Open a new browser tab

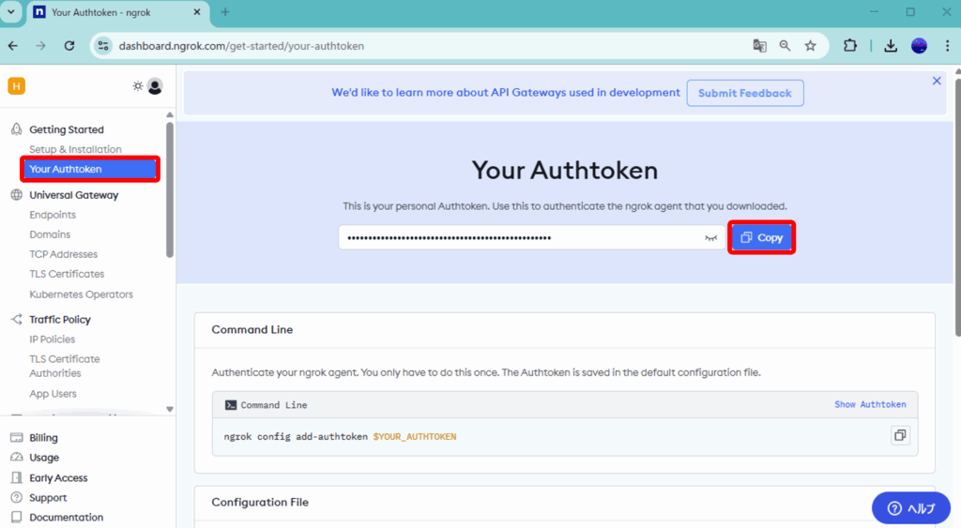[x=225, y=12]
